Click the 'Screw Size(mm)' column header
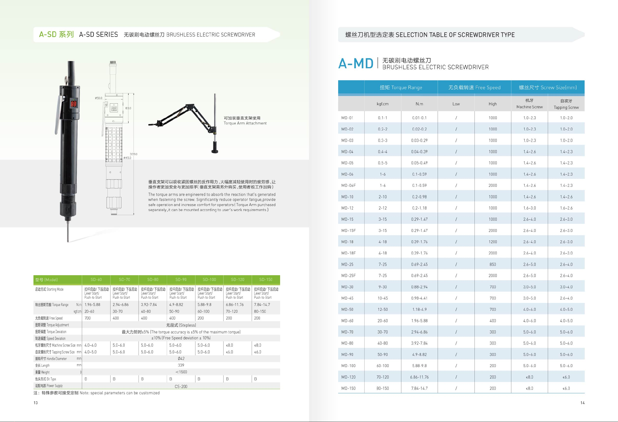 [x=548, y=87]
